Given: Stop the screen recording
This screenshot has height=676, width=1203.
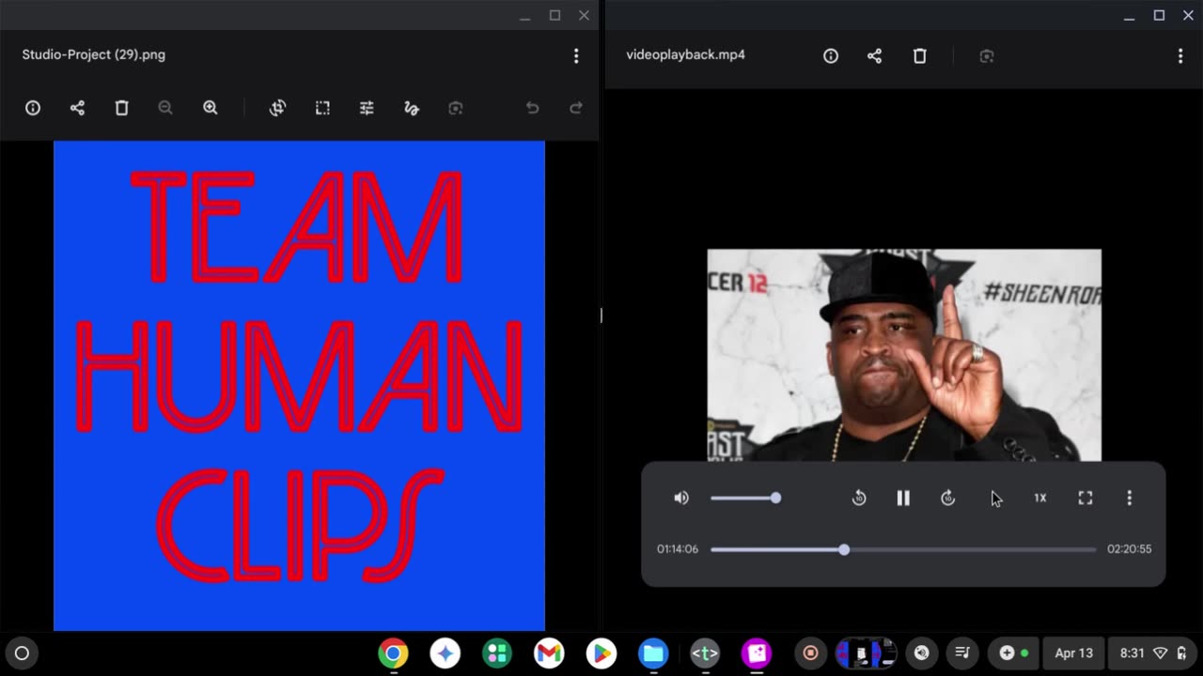Looking at the screenshot, I should (x=810, y=653).
